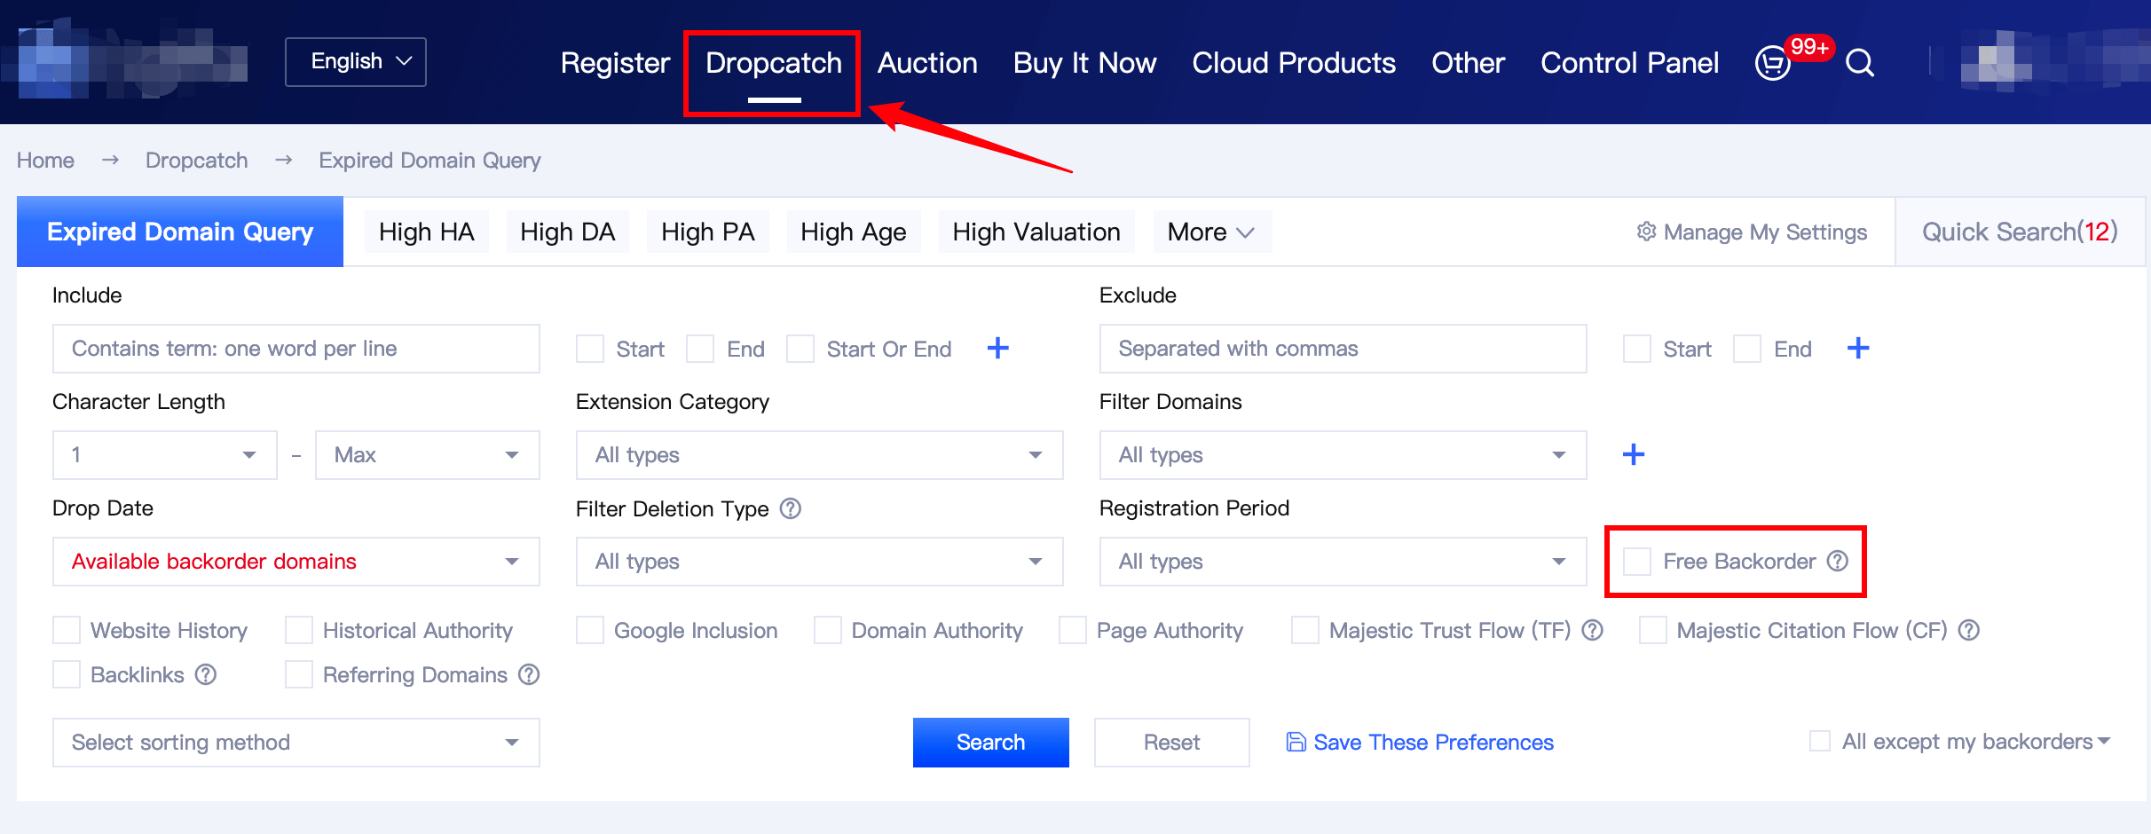Click the plus icon beside Start Or End
The height and width of the screenshot is (834, 2151).
pyautogui.click(x=997, y=349)
